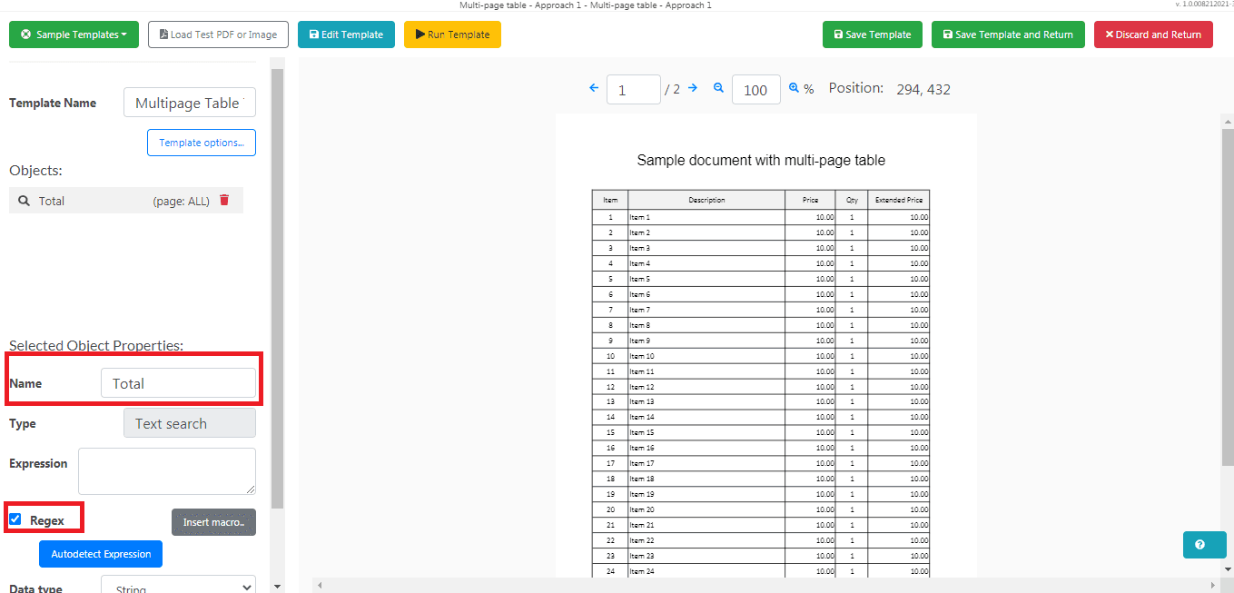Click the play icon on Run Template
The image size is (1234, 593).
[x=419, y=34]
